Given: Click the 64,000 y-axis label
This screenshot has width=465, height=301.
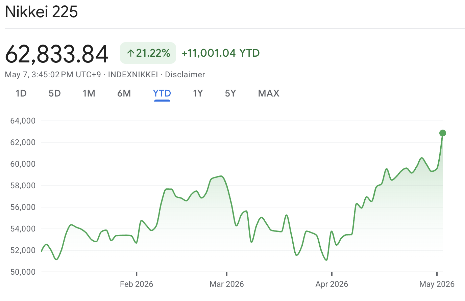Looking at the screenshot, I should pos(23,121).
